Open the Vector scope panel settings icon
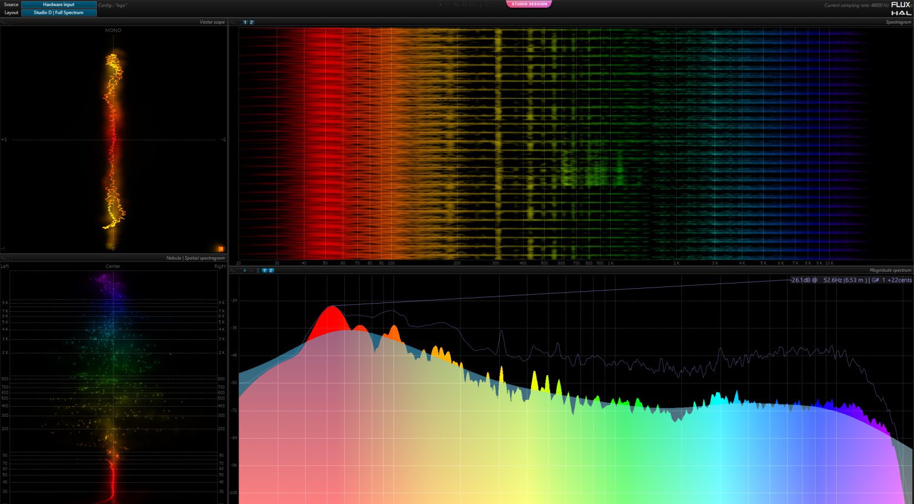 tap(4, 23)
